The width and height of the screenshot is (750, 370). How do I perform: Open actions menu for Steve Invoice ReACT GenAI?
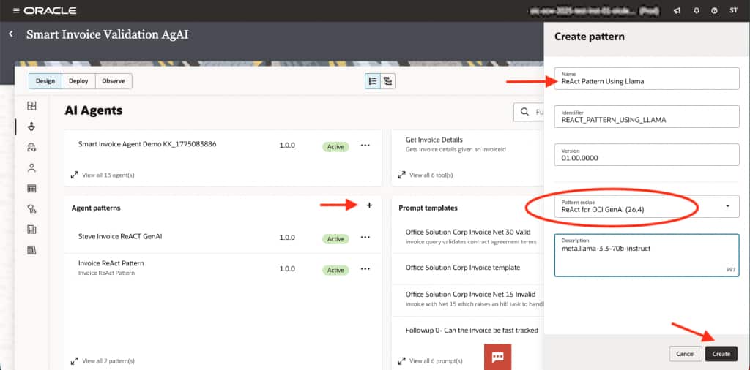(x=365, y=237)
